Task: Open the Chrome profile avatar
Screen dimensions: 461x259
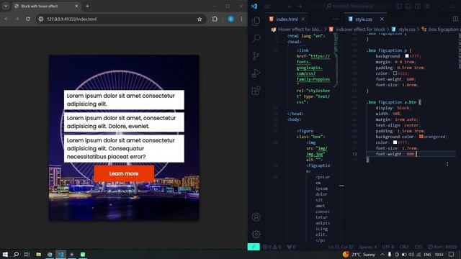Action: (x=230, y=19)
